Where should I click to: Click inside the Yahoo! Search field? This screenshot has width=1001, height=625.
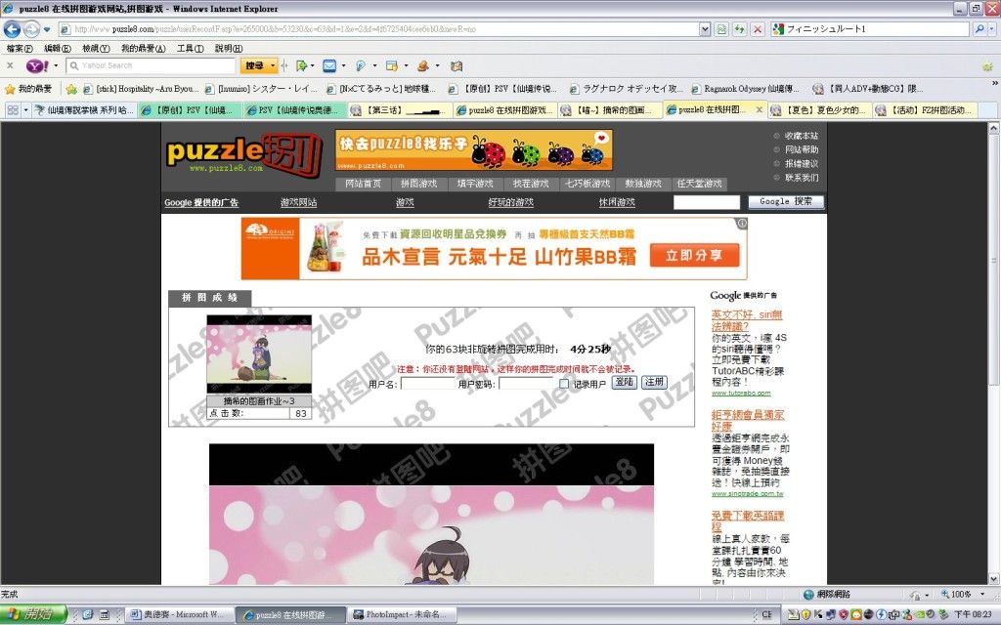(152, 65)
